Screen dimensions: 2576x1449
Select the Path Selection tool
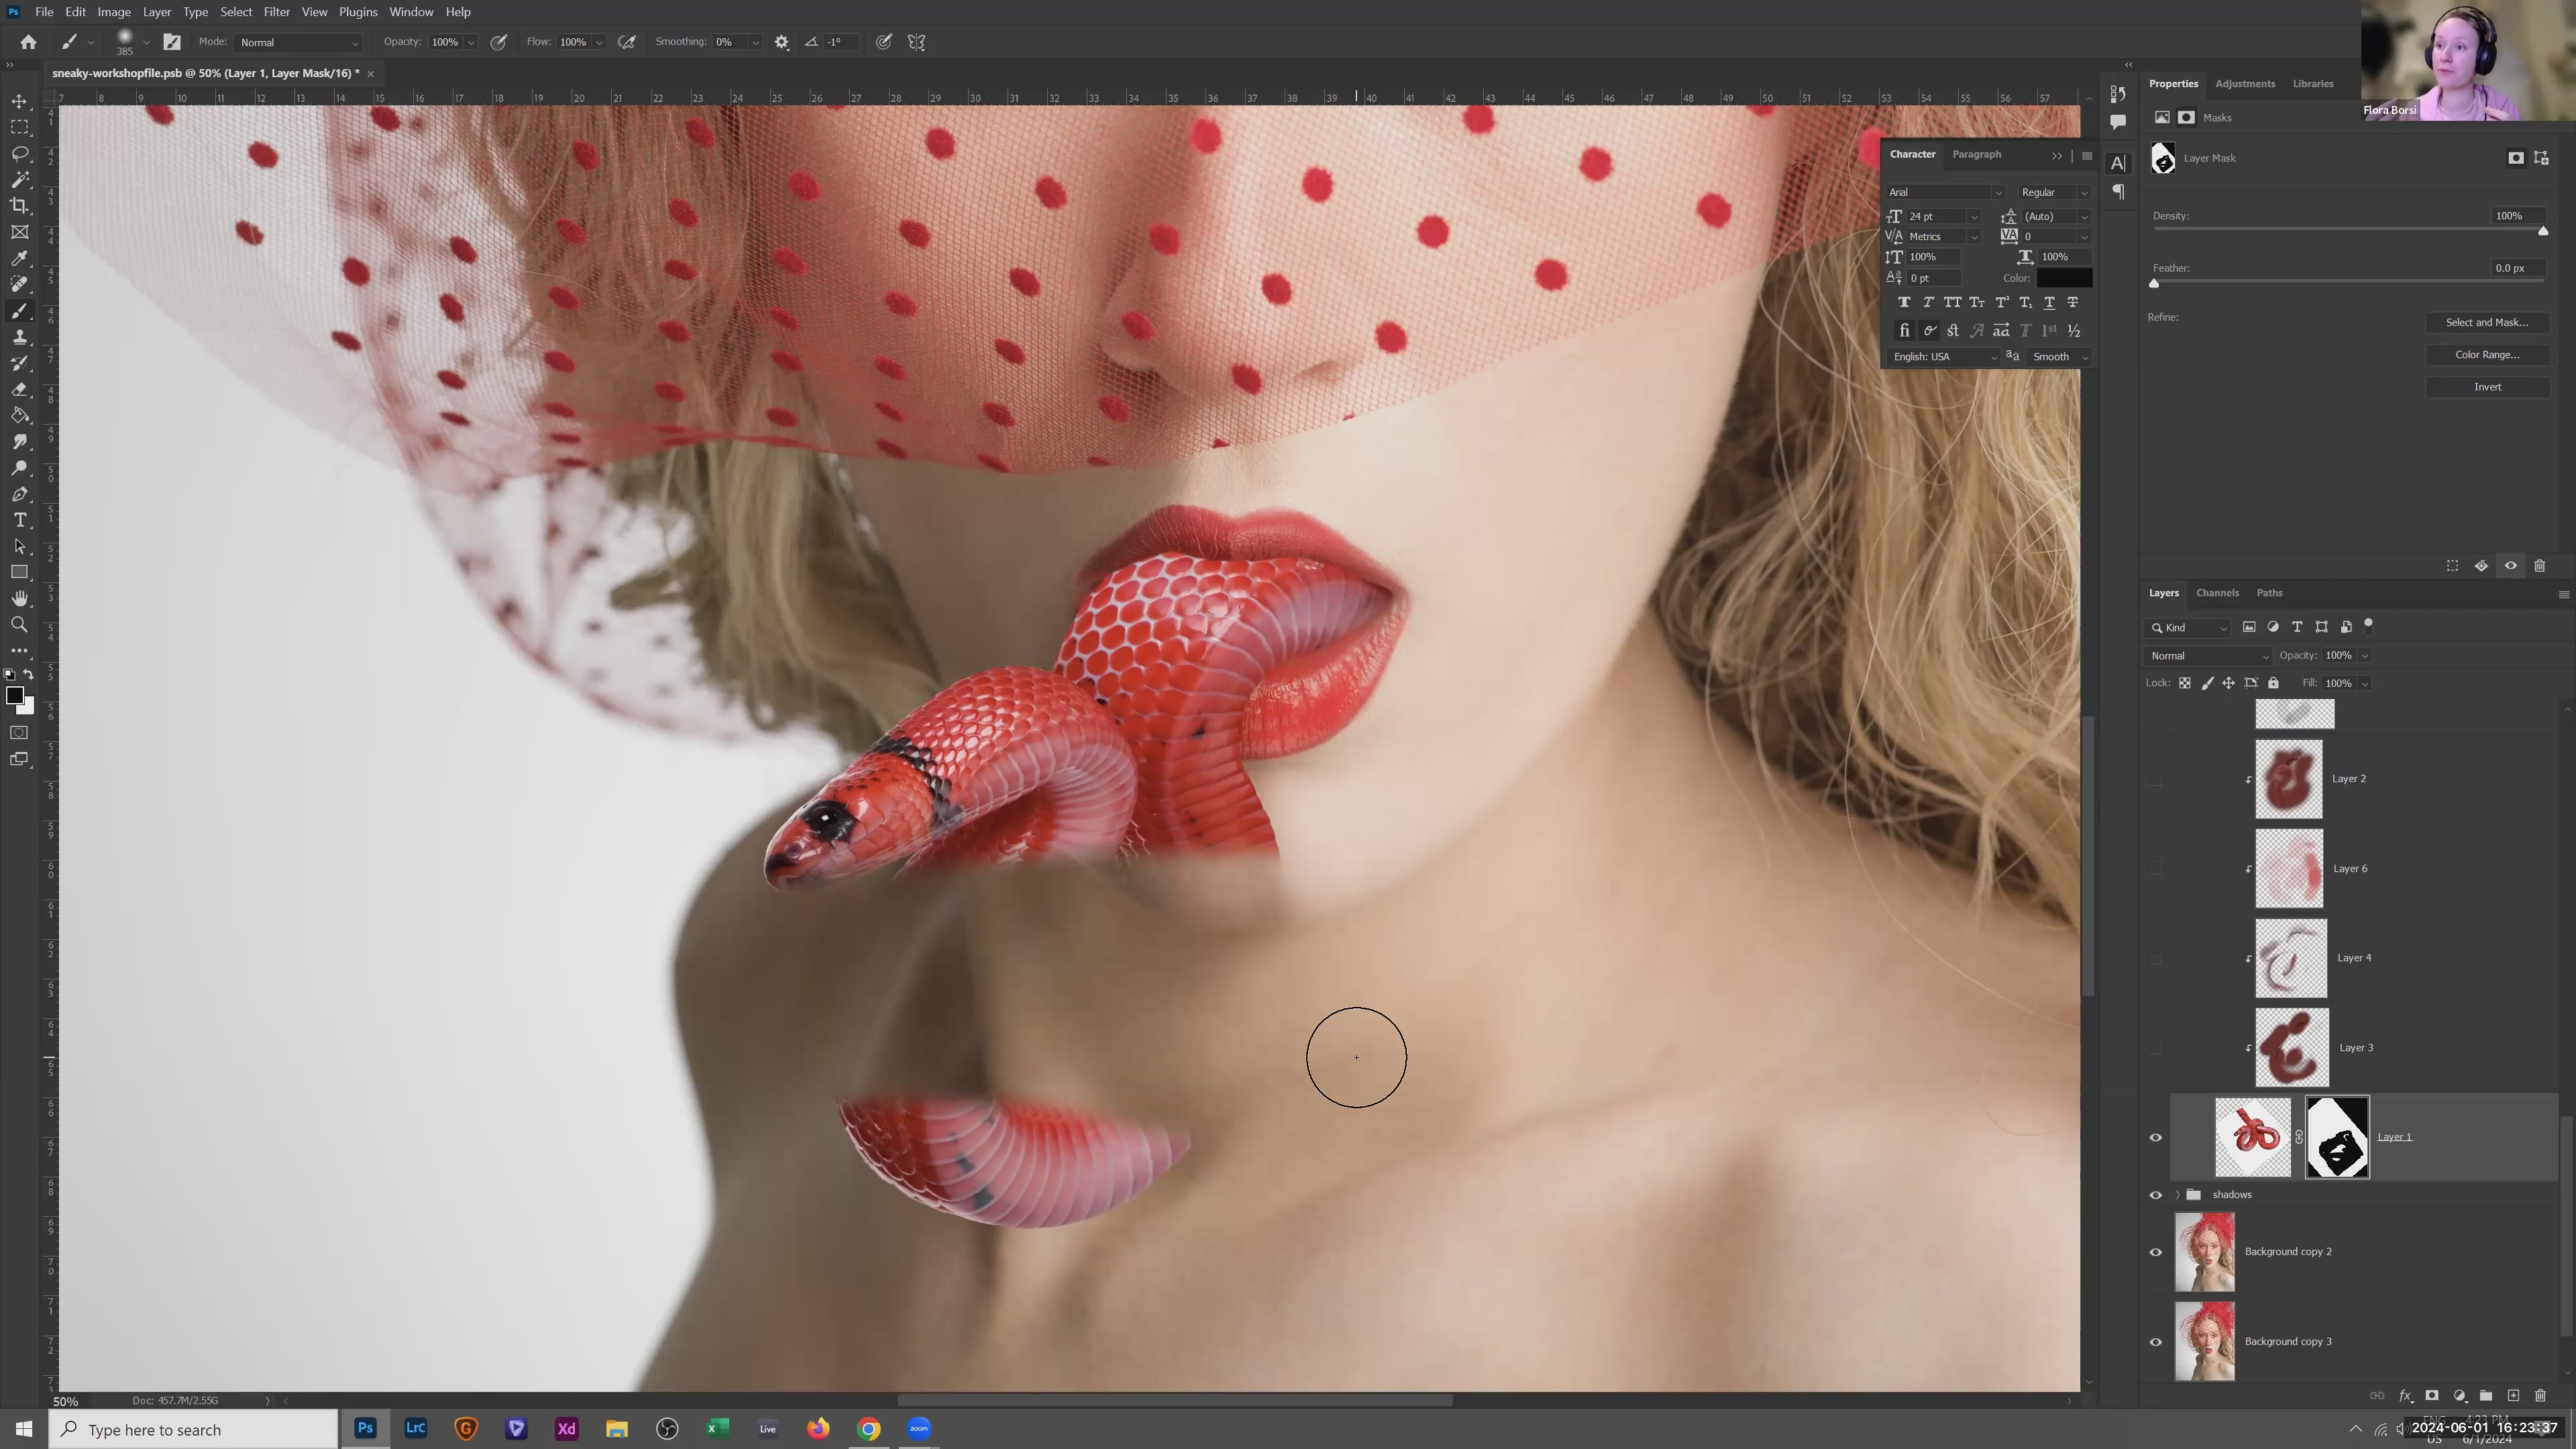point(19,546)
